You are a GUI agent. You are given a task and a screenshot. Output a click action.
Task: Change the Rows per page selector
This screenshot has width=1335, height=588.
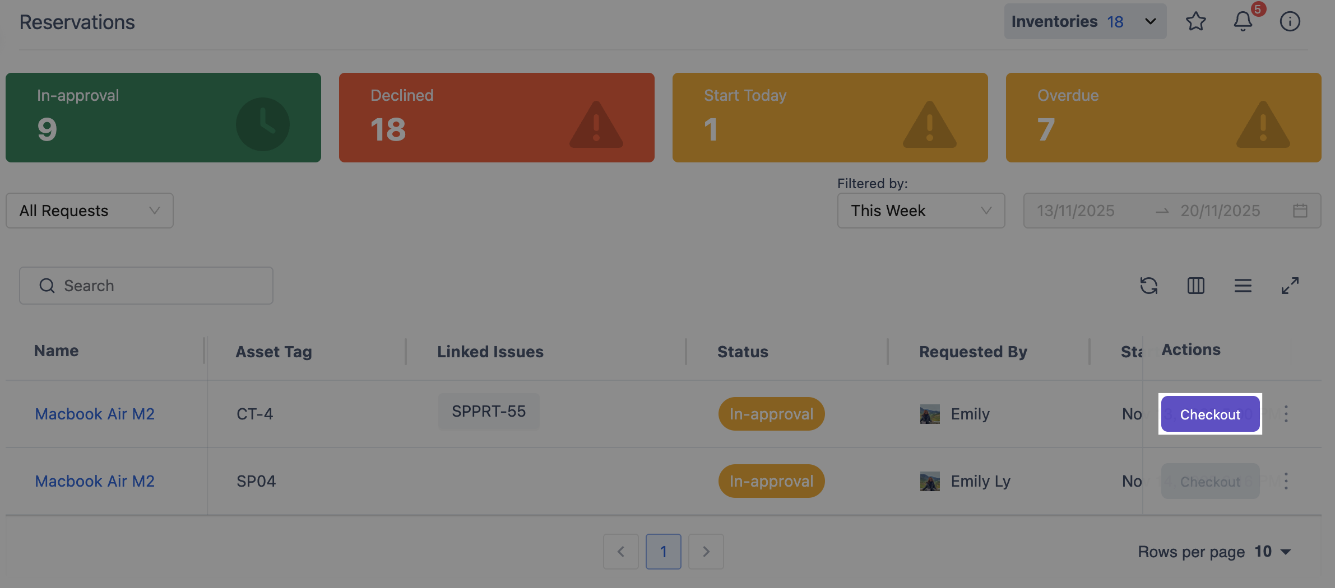tap(1272, 552)
